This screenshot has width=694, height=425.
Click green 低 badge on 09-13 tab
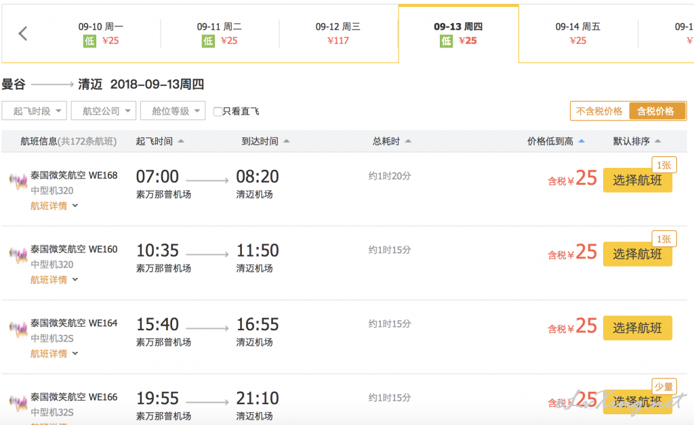[x=446, y=41]
